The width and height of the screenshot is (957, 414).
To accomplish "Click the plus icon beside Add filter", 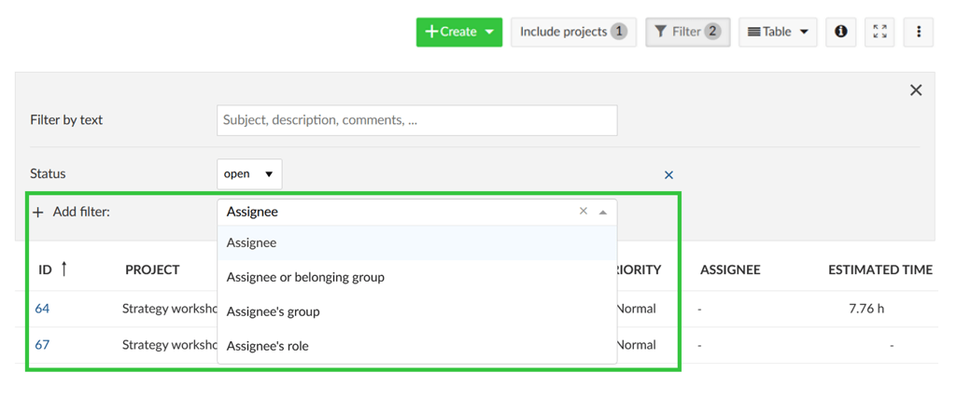I will point(38,213).
